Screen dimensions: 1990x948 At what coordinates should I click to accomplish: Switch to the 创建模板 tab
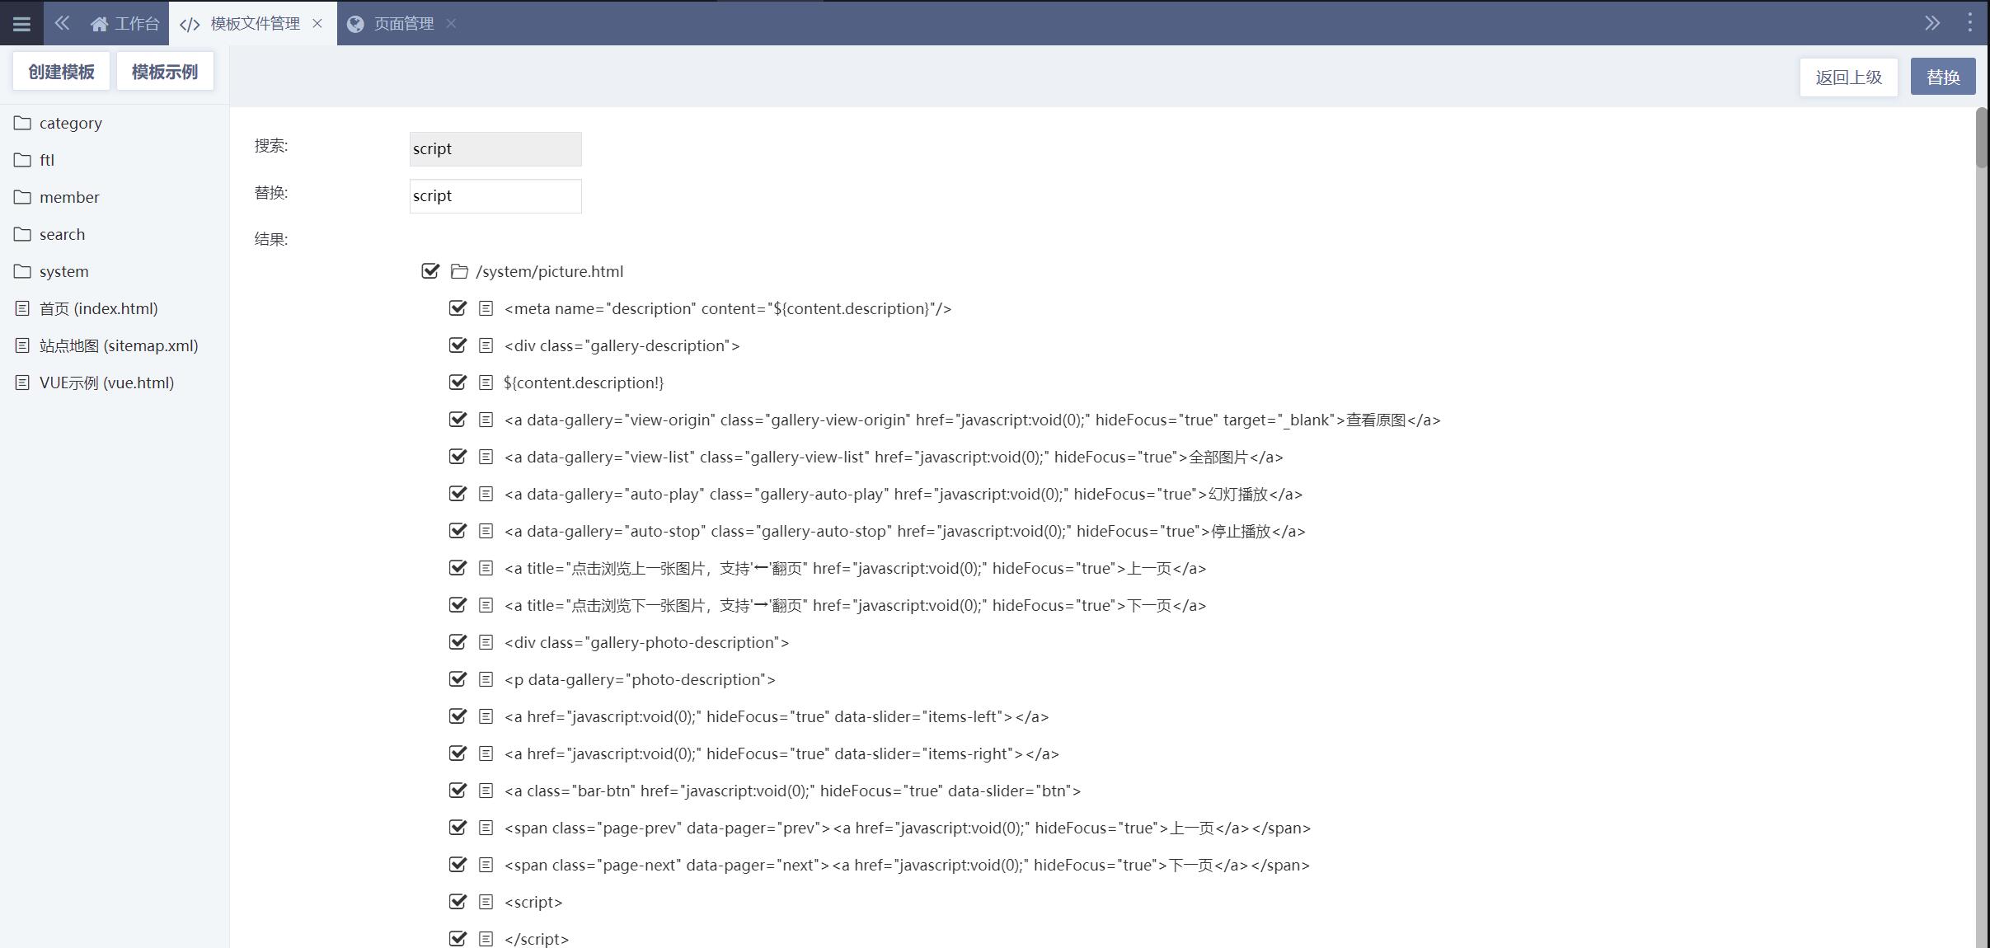61,71
